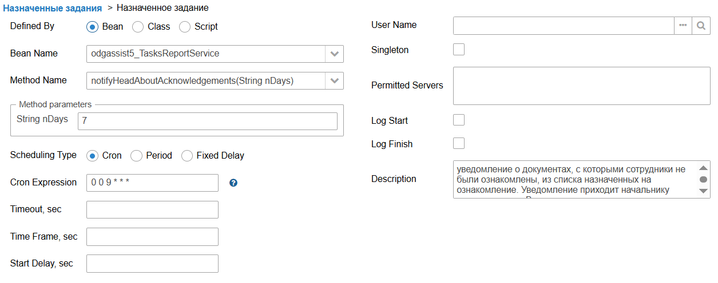Switch scheduling type to Period

tap(136, 155)
